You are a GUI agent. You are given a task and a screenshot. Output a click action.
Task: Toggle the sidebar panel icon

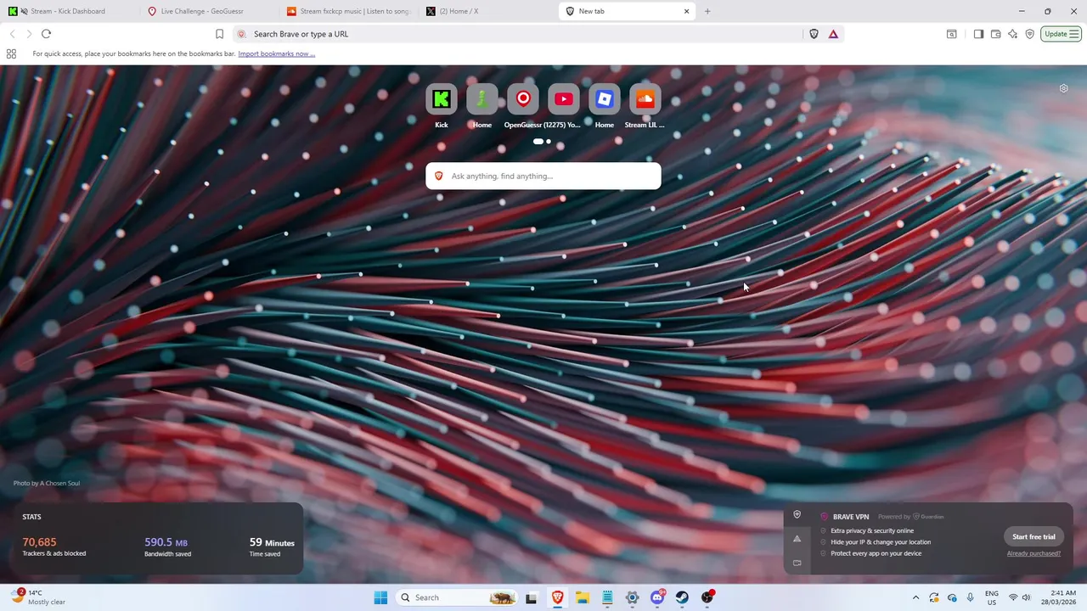[x=978, y=34]
